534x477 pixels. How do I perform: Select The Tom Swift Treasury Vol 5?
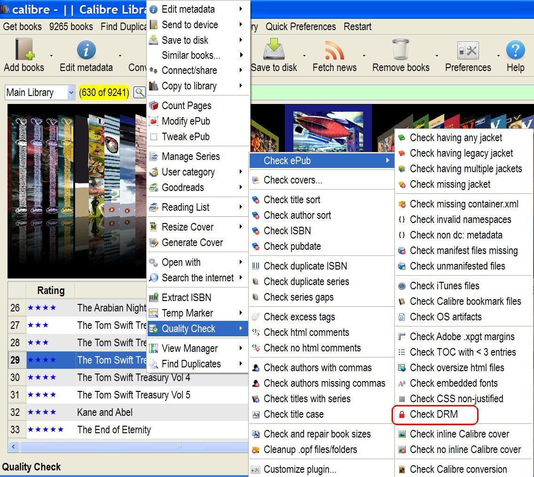point(128,395)
